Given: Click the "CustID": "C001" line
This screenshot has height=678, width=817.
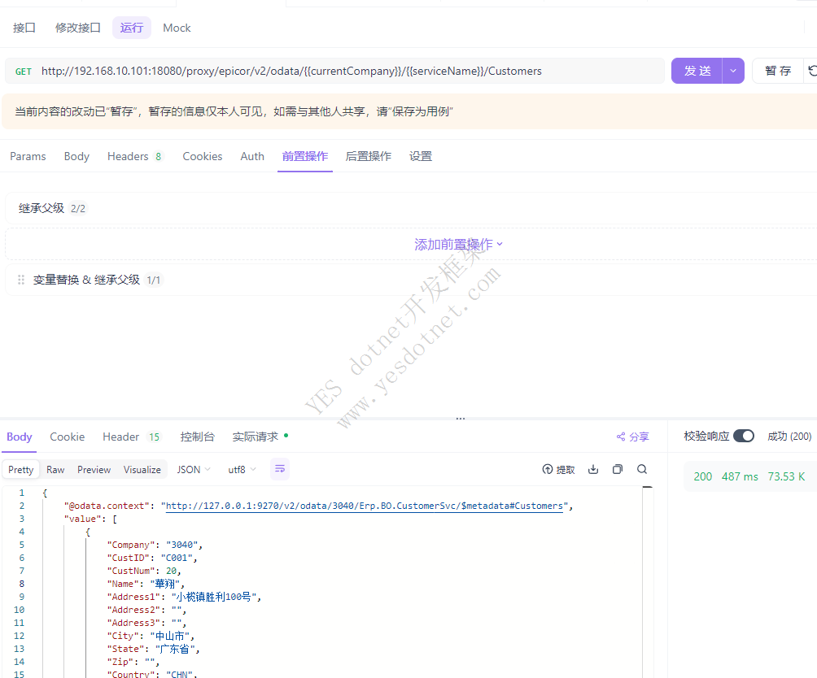Looking at the screenshot, I should [x=152, y=558].
